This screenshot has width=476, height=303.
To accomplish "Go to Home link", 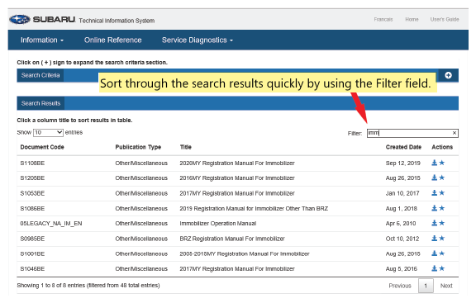I will 412,20.
